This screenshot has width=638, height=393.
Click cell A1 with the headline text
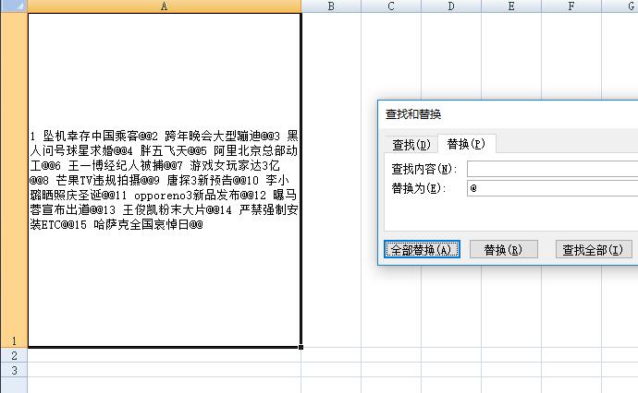(165, 180)
